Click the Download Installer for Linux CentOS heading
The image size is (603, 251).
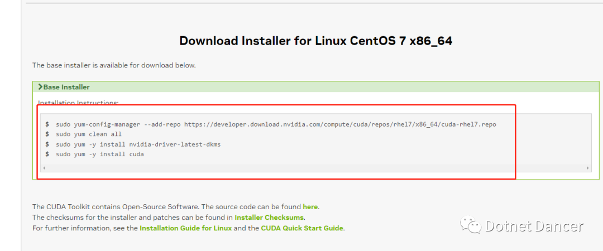tap(315, 41)
